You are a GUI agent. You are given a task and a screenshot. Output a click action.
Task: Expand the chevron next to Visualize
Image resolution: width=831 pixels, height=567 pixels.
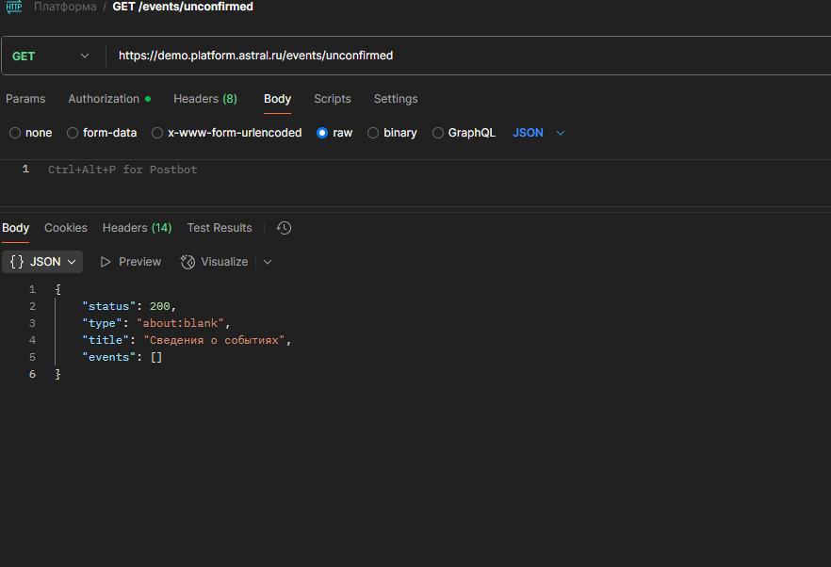click(x=268, y=262)
